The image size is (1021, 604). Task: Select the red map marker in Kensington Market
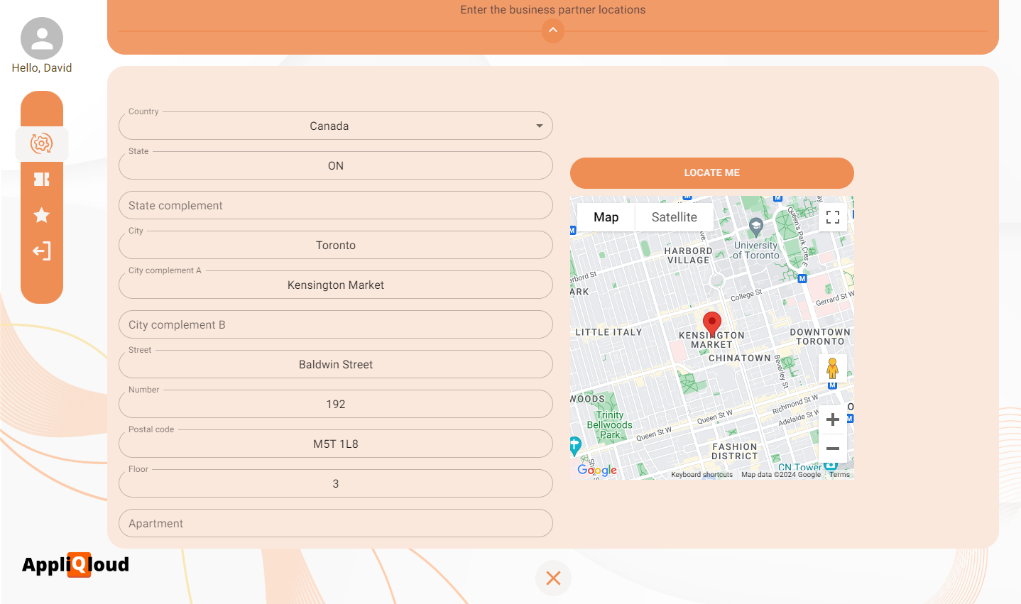(712, 323)
